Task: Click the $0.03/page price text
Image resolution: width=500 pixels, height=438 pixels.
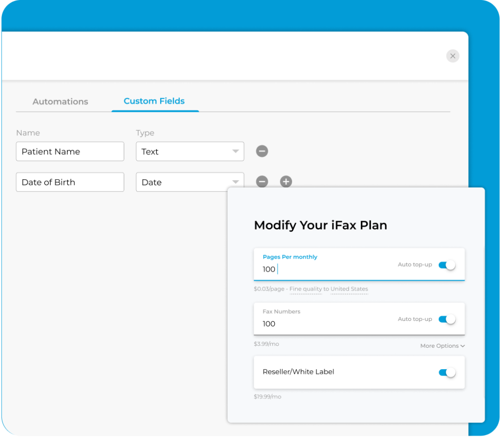Action: (269, 289)
